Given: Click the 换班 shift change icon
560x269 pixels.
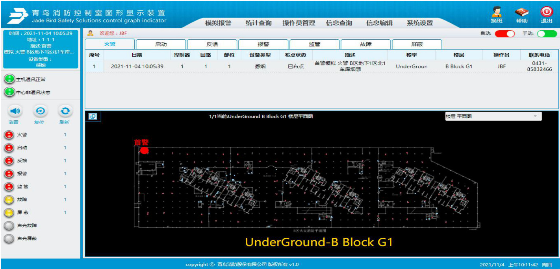Looking at the screenshot, I should point(497,12).
